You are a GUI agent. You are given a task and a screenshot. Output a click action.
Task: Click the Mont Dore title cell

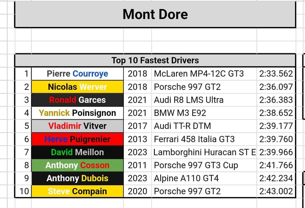tap(155, 14)
